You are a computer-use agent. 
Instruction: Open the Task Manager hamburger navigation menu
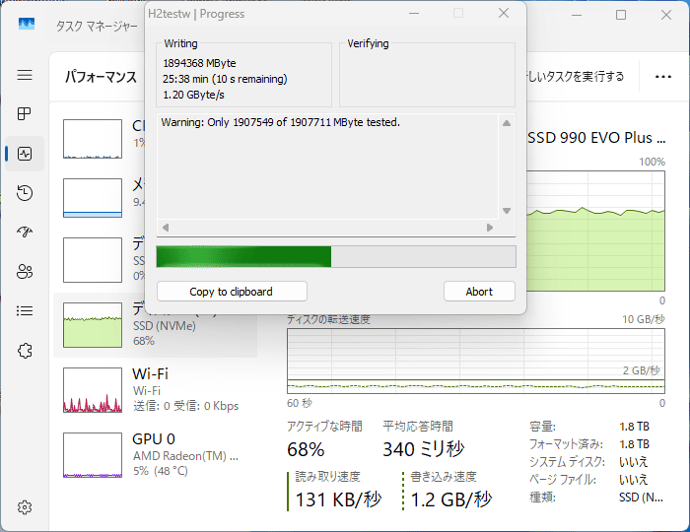25,75
